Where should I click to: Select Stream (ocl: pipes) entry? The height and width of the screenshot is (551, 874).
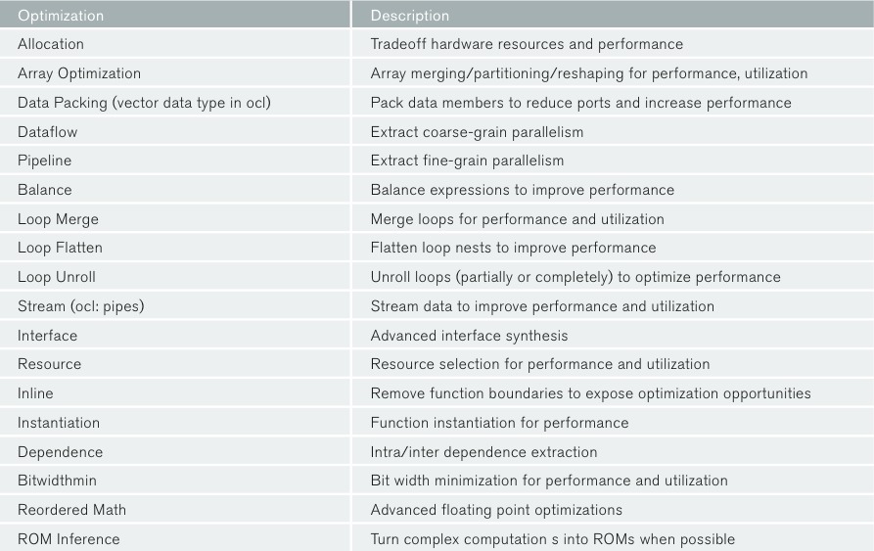pyautogui.click(x=81, y=306)
